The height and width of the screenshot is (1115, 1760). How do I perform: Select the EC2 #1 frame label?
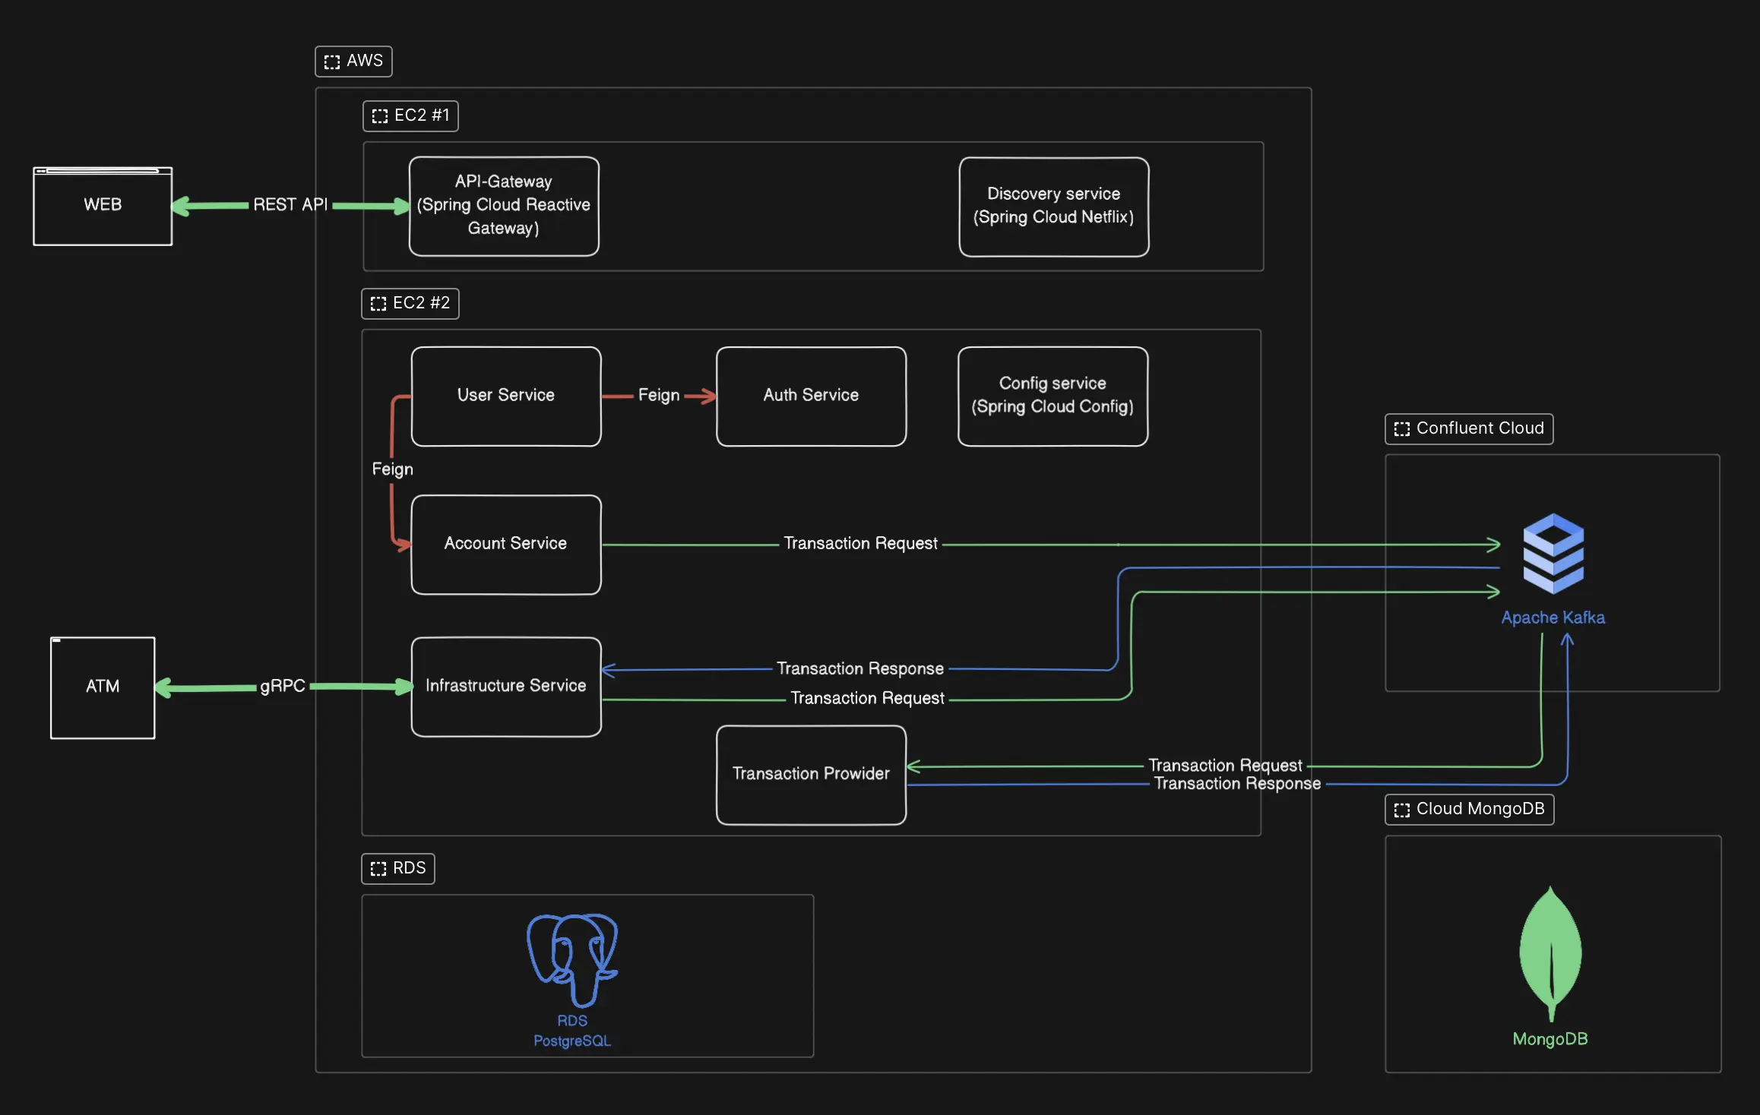(410, 115)
